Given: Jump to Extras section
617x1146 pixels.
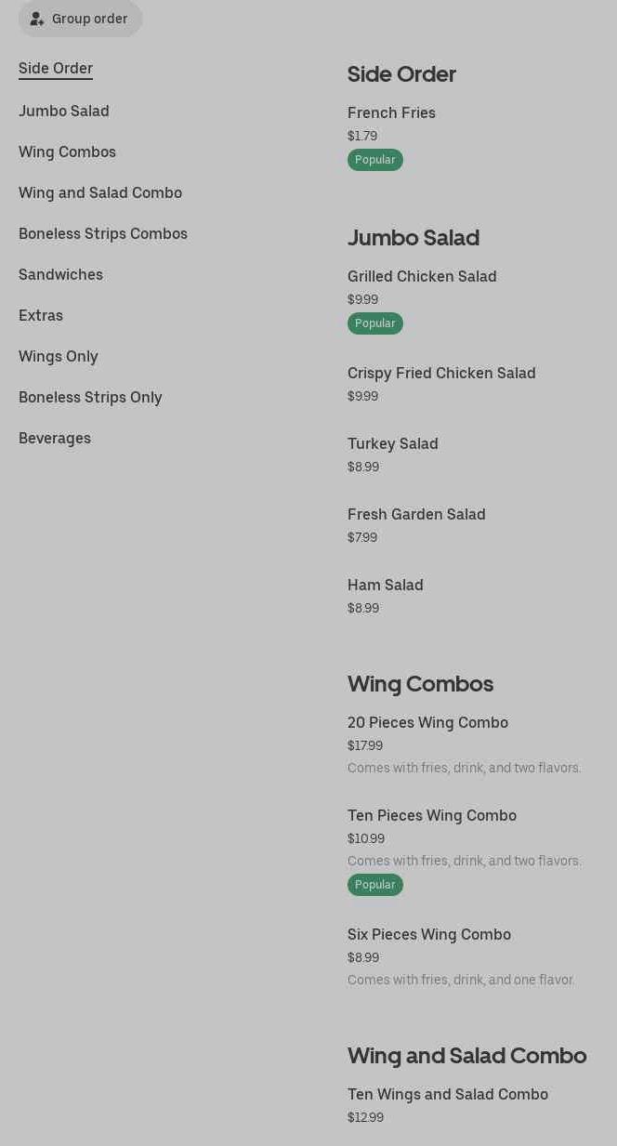Looking at the screenshot, I should [x=41, y=316].
